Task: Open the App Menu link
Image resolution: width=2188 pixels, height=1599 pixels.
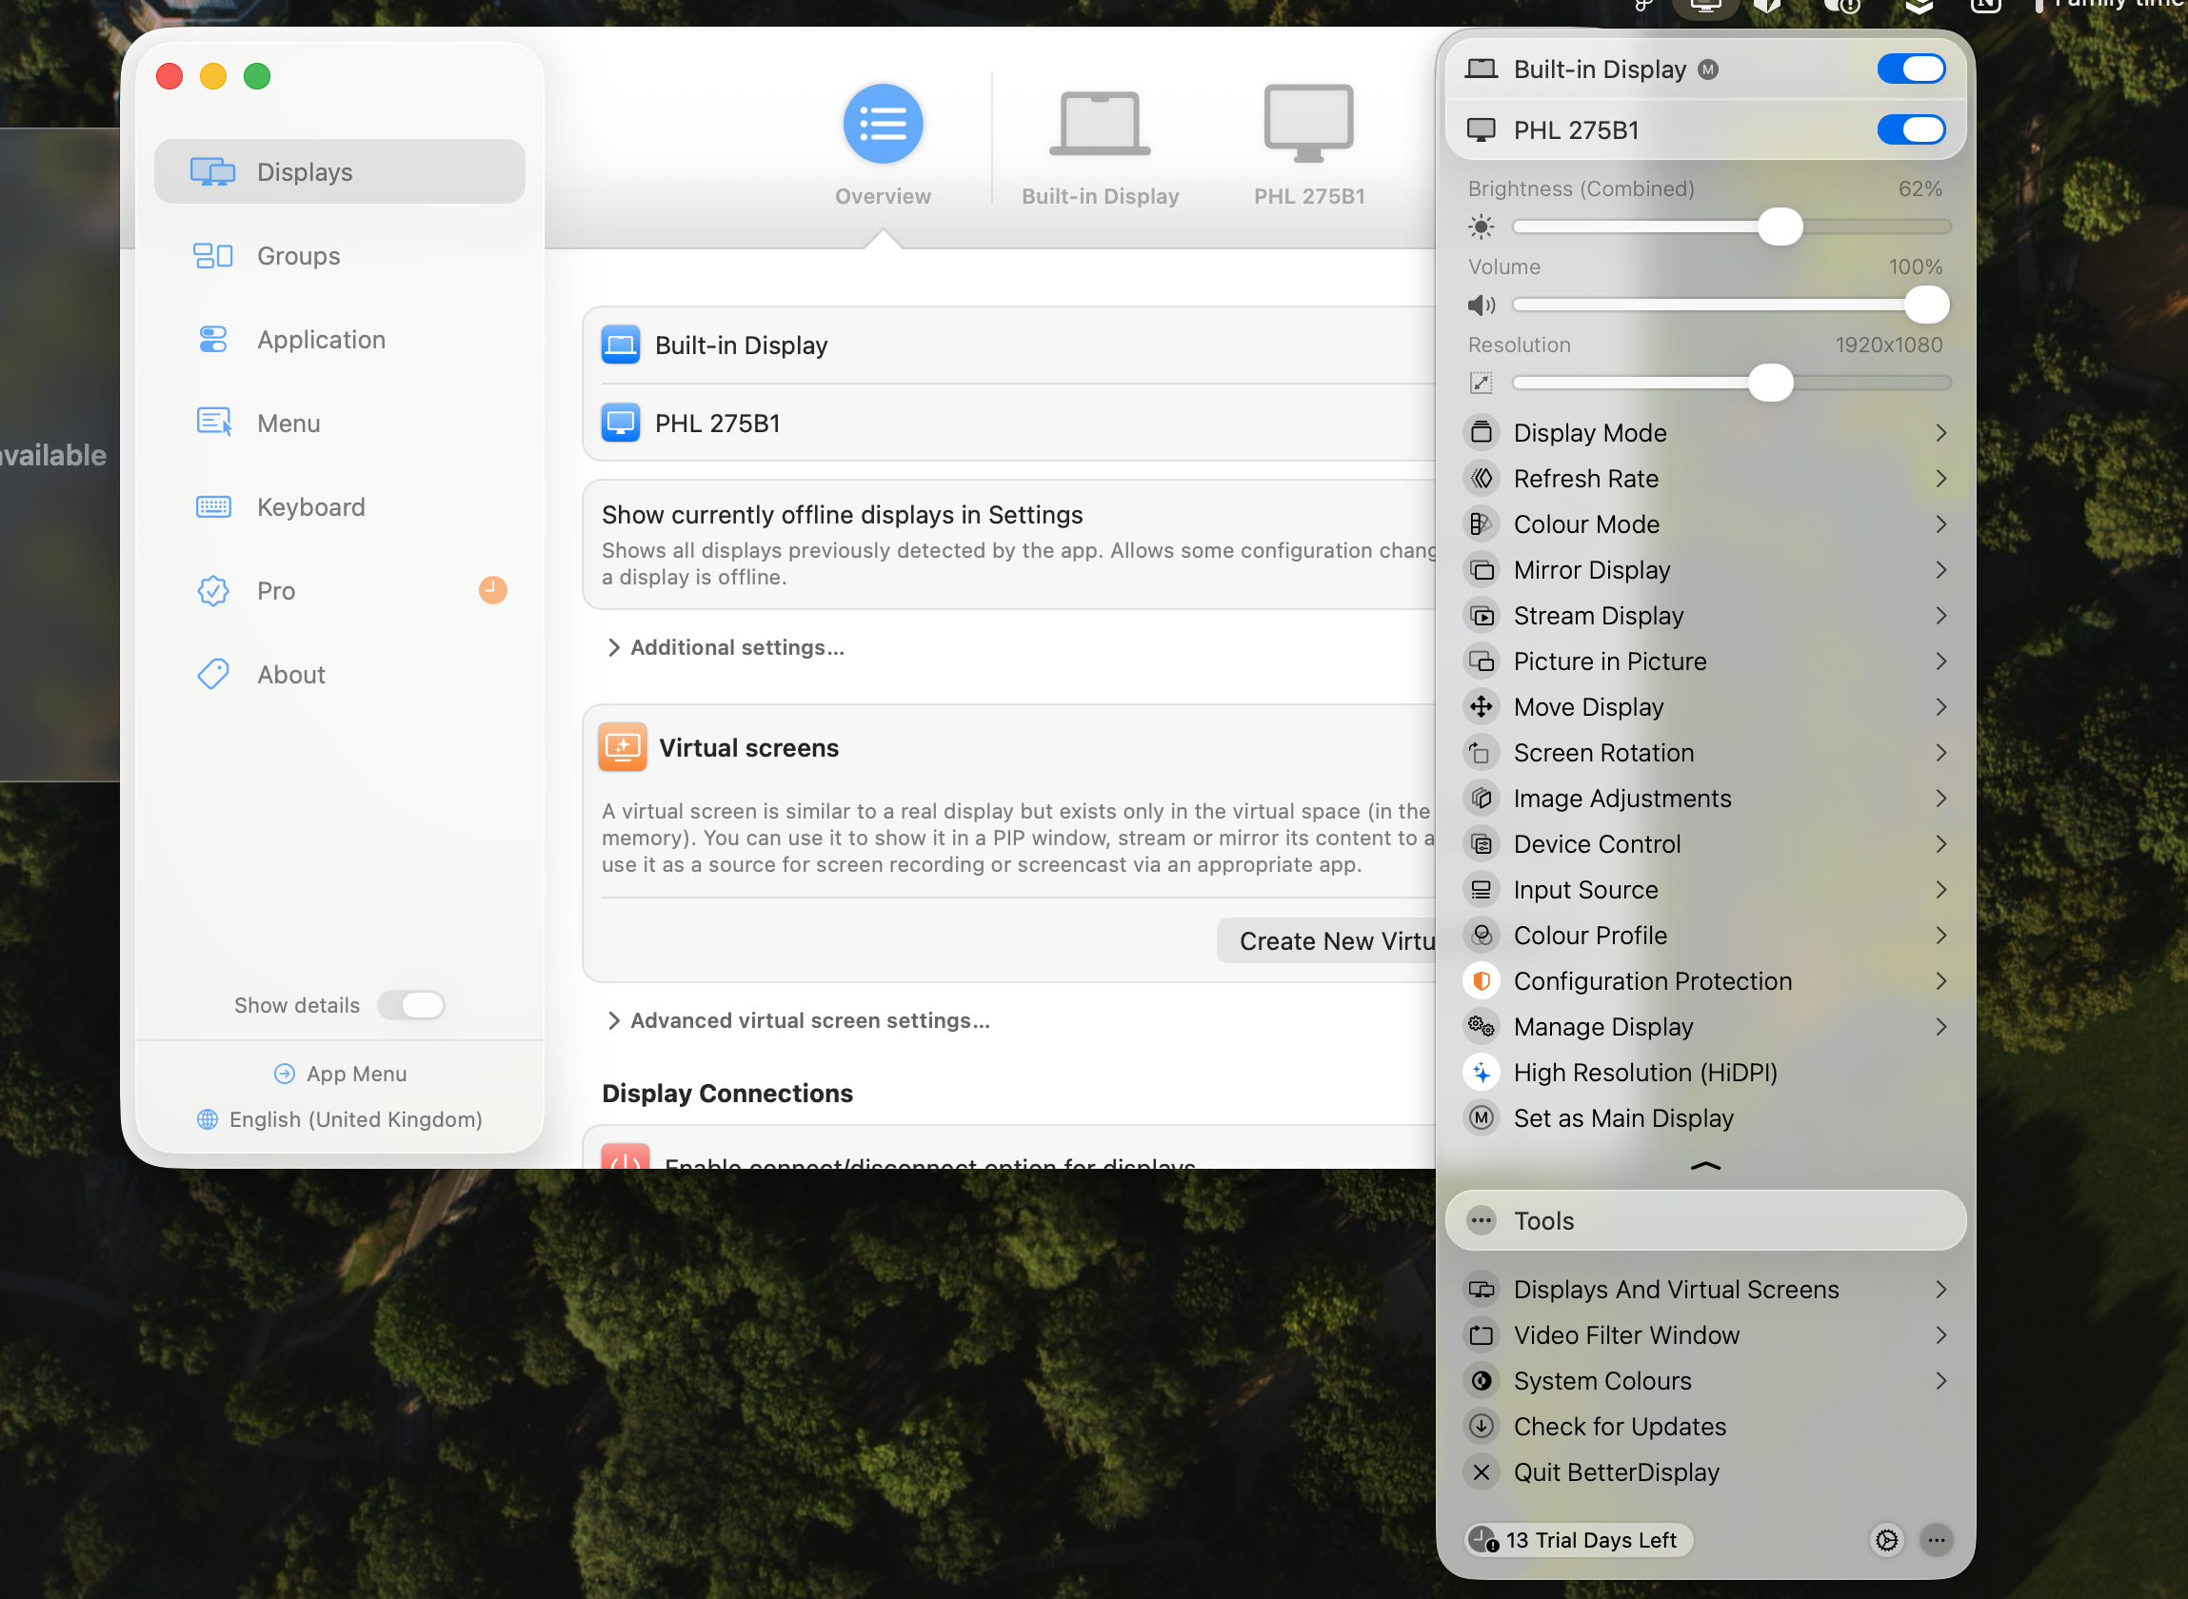Action: point(339,1073)
